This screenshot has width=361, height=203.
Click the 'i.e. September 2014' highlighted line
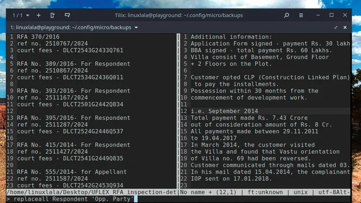point(224,111)
